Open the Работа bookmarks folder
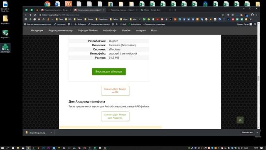Image resolution: width=266 pixels, height=150 pixels. (78, 20)
